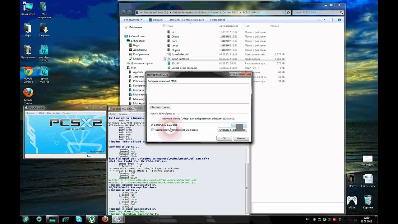Toggle the Explorer preview pane icon
The image size is (398, 224).
(x=331, y=20)
